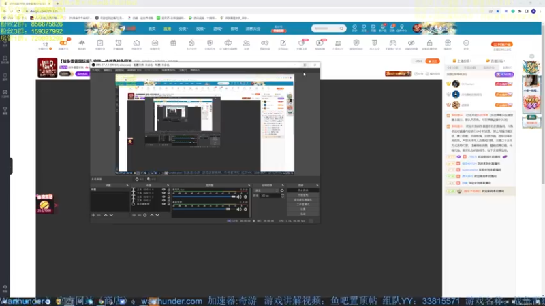The height and width of the screenshot is (306, 545).
Task: Open the heart follow-list icon in header
Action: point(364,27)
